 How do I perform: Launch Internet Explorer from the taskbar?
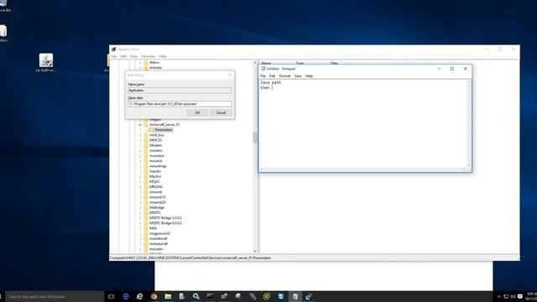point(140,296)
